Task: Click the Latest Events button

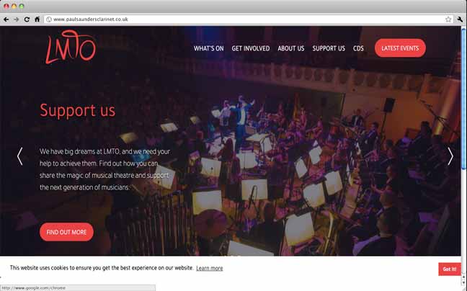Action: tap(400, 48)
